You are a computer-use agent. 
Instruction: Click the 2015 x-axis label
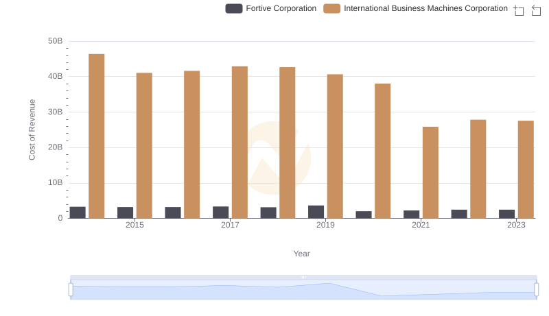coord(135,225)
